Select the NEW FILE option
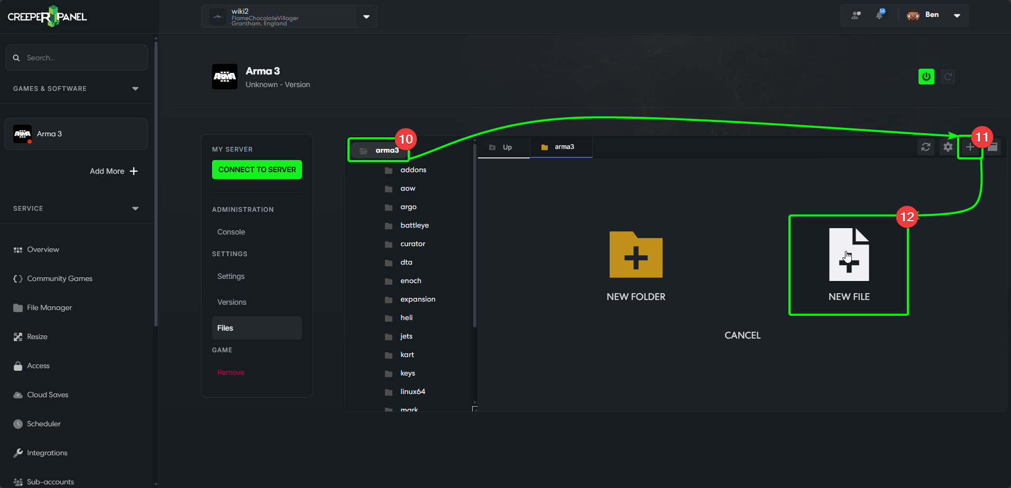This screenshot has height=488, width=1011. coord(848,265)
